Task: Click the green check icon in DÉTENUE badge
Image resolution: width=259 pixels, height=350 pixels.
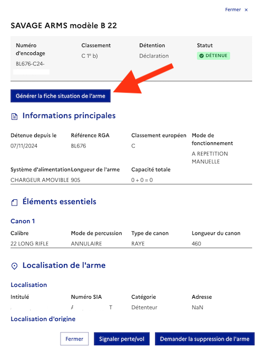Action: pyautogui.click(x=202, y=55)
